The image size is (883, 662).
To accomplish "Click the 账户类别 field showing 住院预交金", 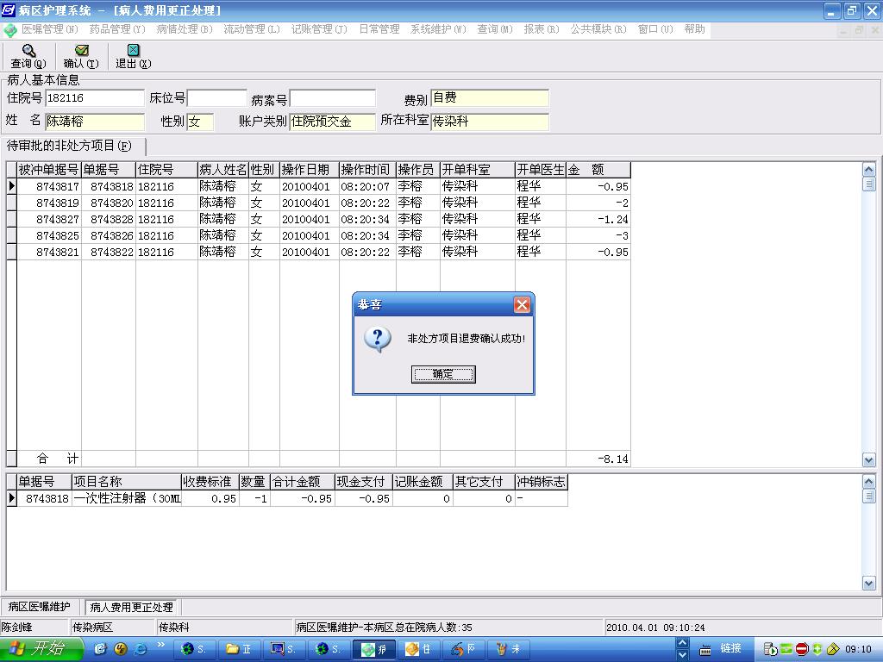I will (x=332, y=122).
